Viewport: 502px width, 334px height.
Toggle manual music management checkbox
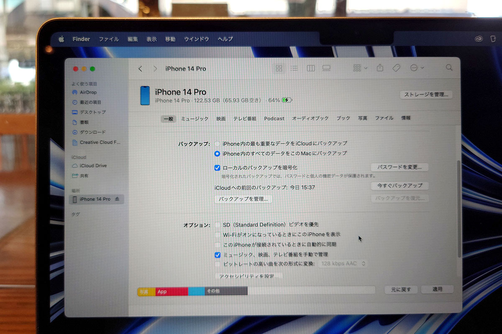pos(218,255)
